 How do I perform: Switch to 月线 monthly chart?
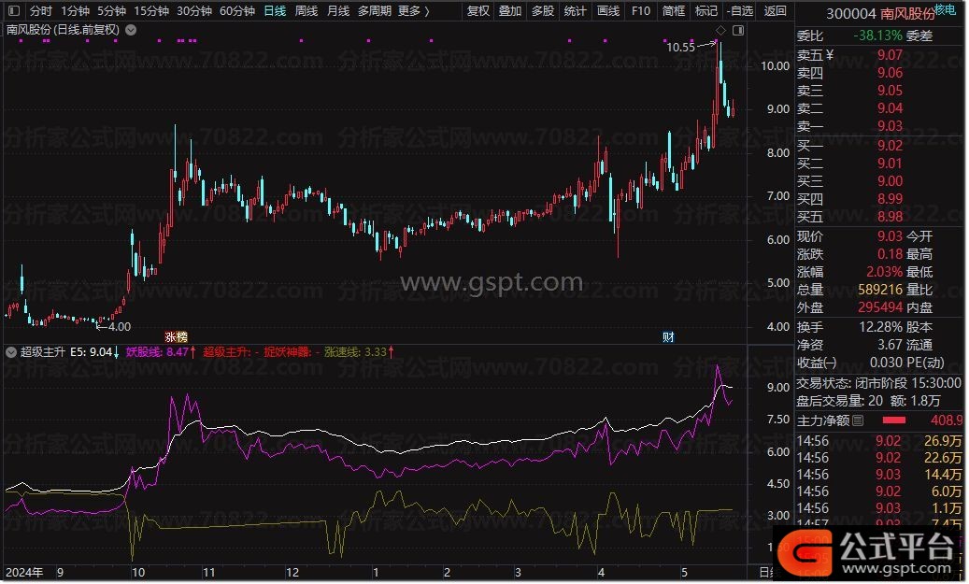pos(338,10)
